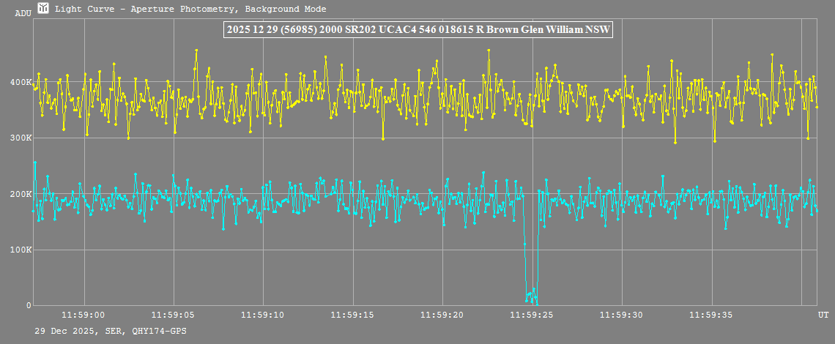Viewport: 835px width, 344px height.
Task: Click the ADU axis label
Action: tap(23, 13)
